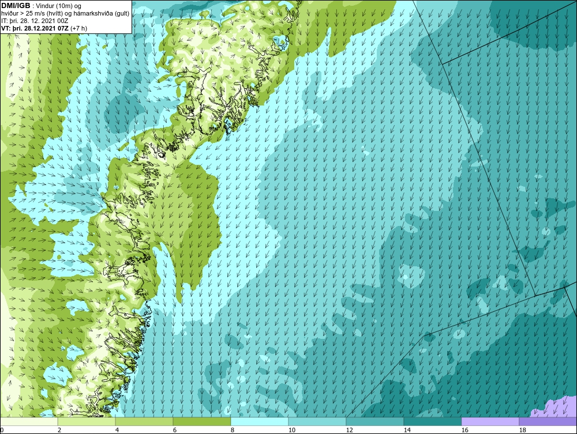Click the legend tick label 10
This screenshot has width=577, height=434.
[x=291, y=430]
